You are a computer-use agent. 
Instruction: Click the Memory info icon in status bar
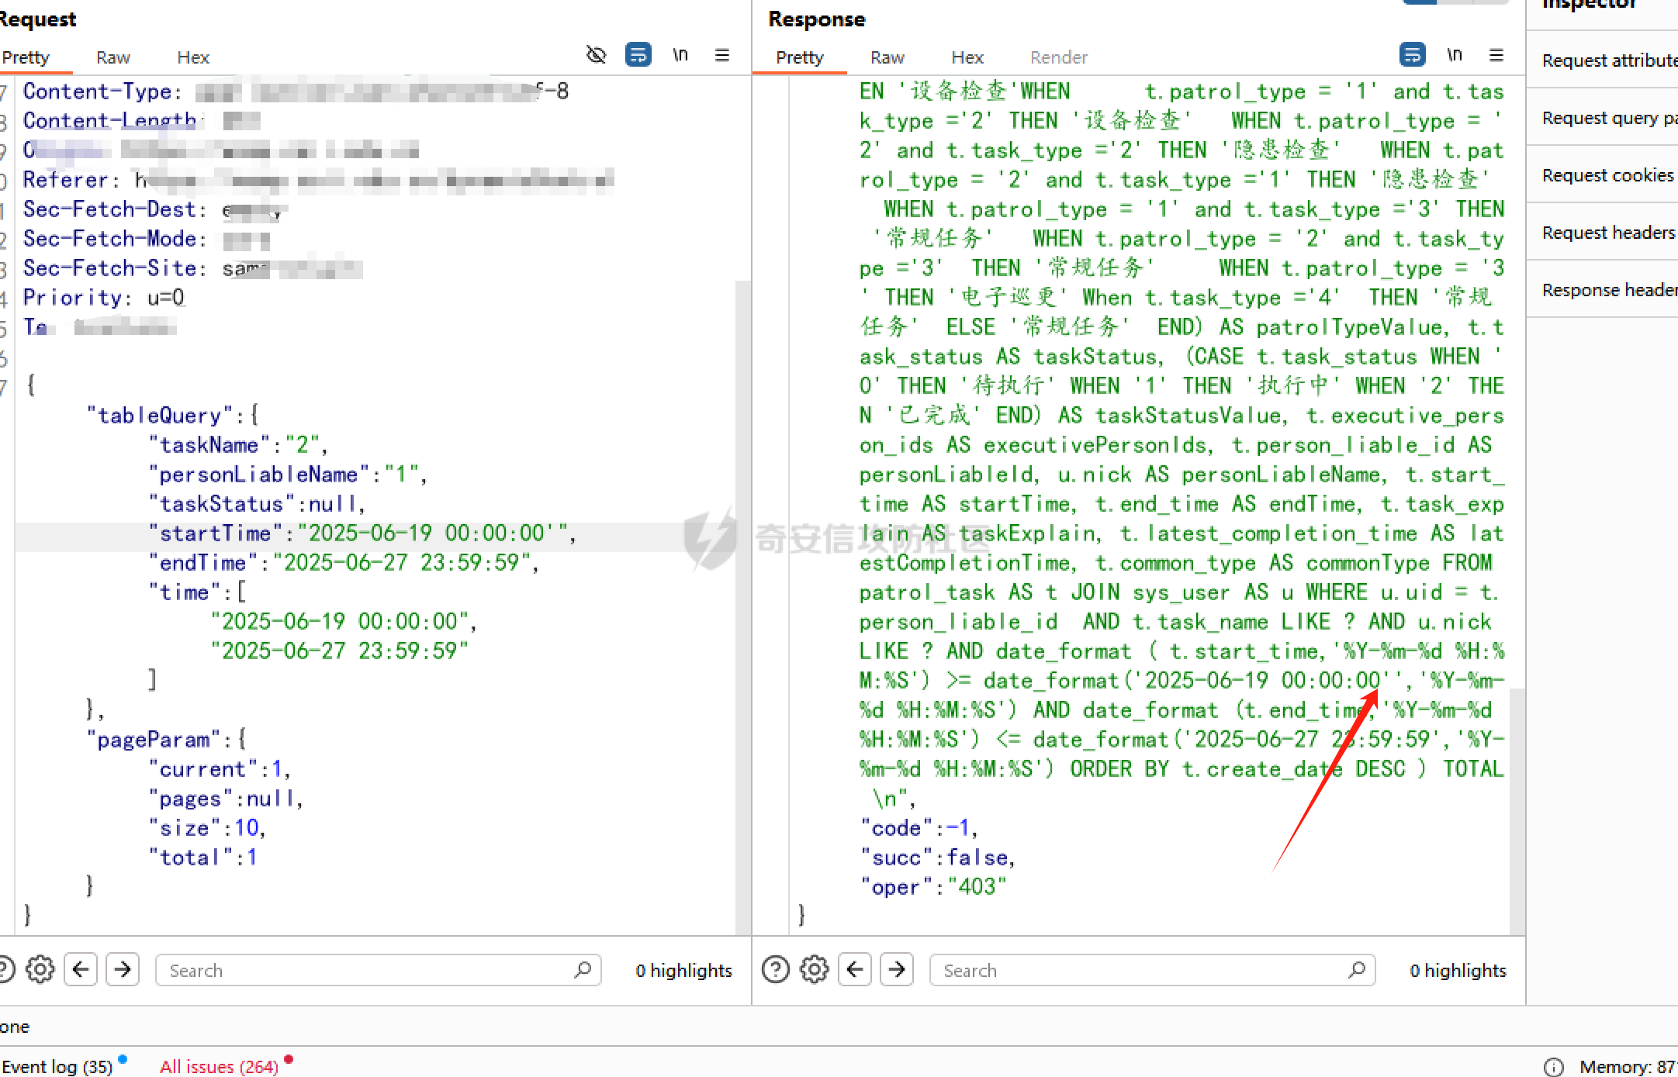[1554, 1067]
